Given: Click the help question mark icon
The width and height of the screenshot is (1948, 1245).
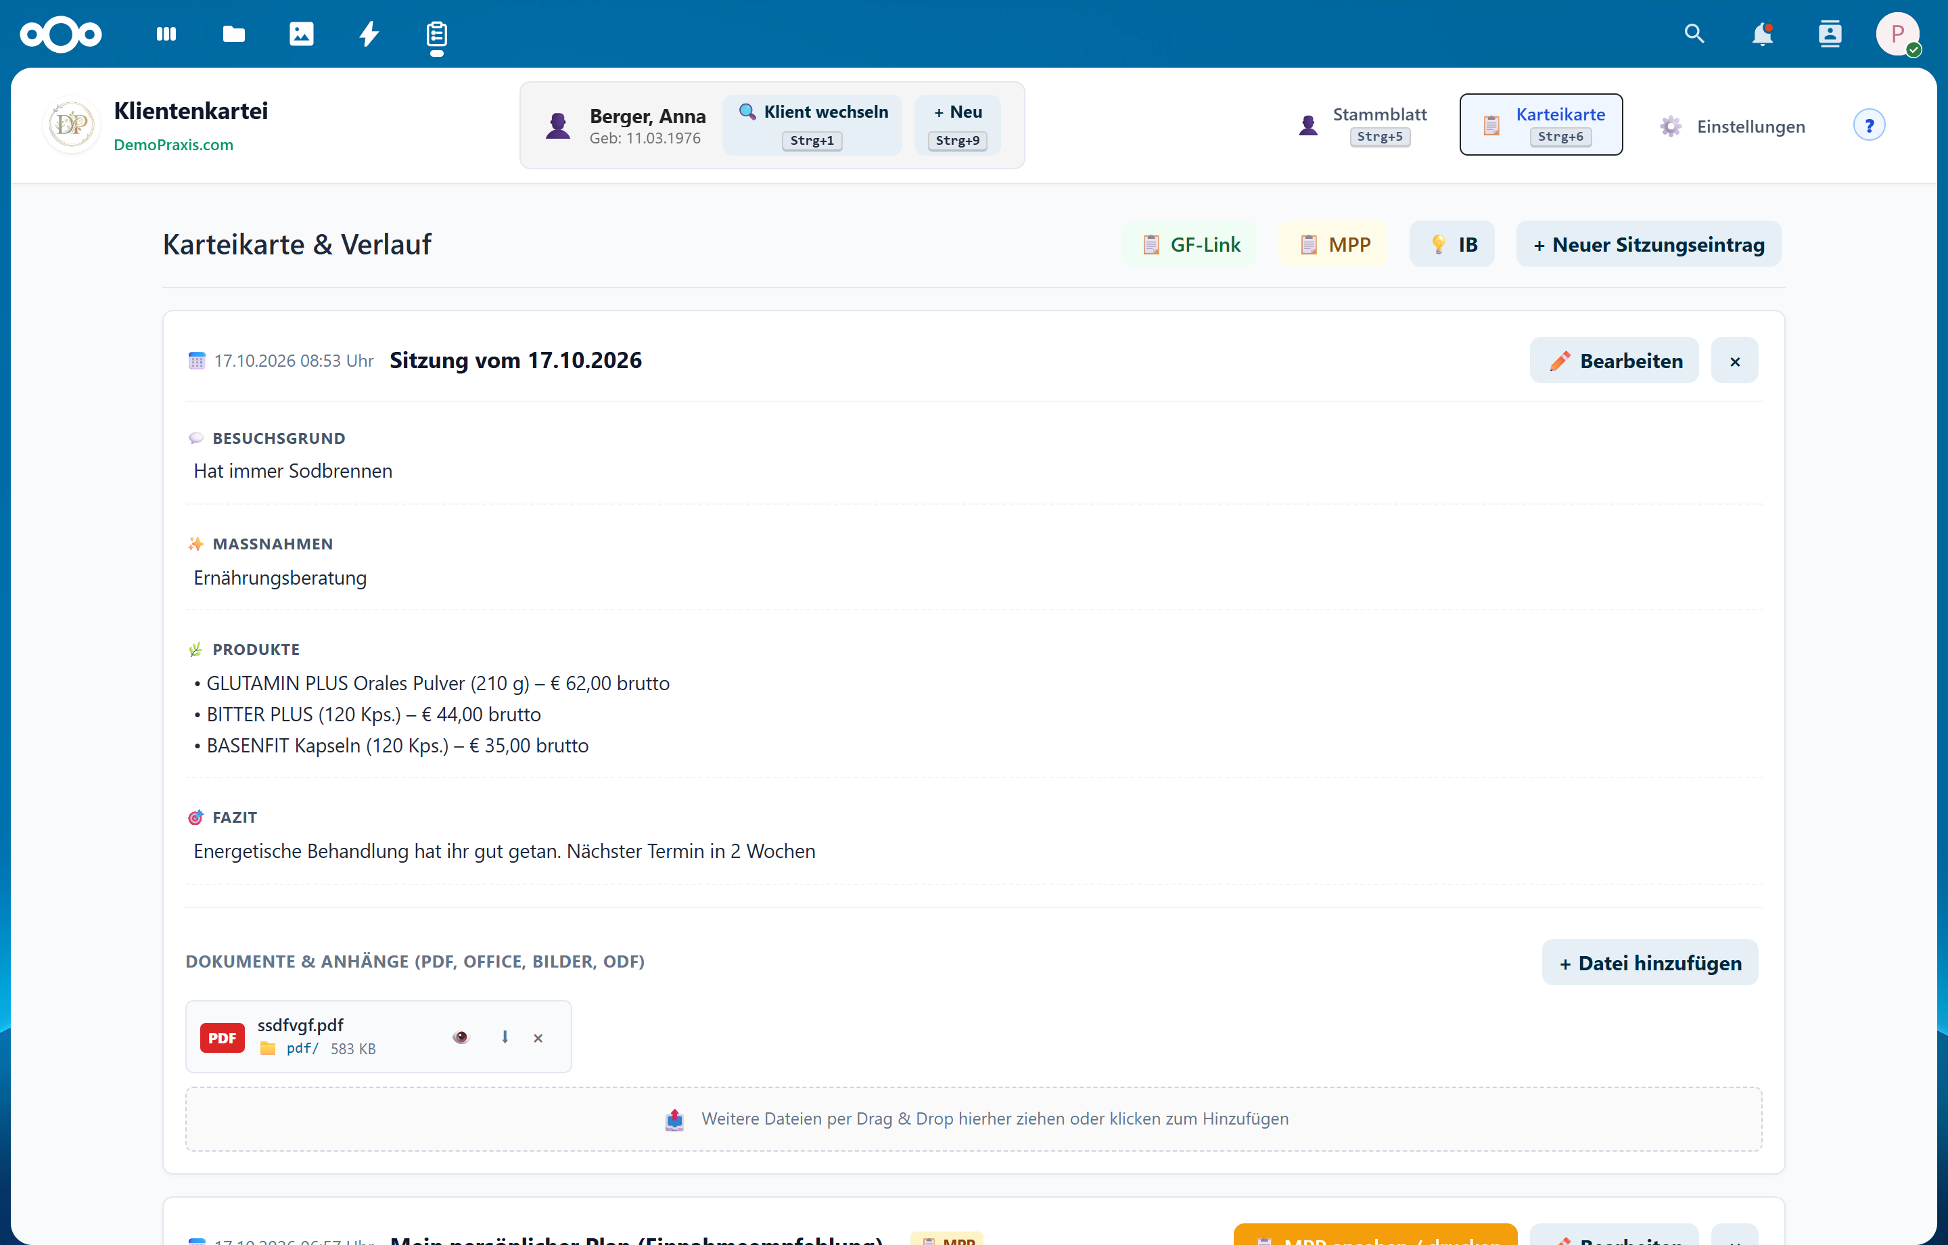Looking at the screenshot, I should [1869, 125].
